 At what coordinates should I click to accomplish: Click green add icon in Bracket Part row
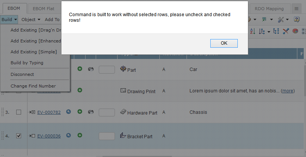tap(80, 135)
